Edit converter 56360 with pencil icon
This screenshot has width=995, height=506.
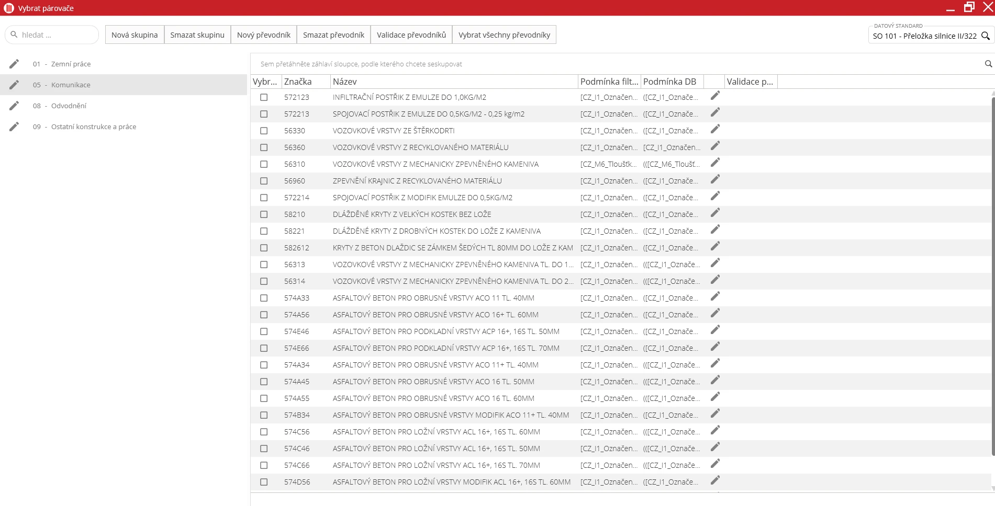[715, 146]
